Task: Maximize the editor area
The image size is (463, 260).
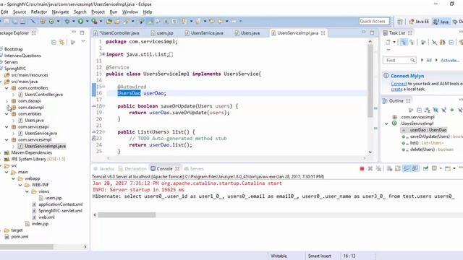Action: [x=372, y=32]
